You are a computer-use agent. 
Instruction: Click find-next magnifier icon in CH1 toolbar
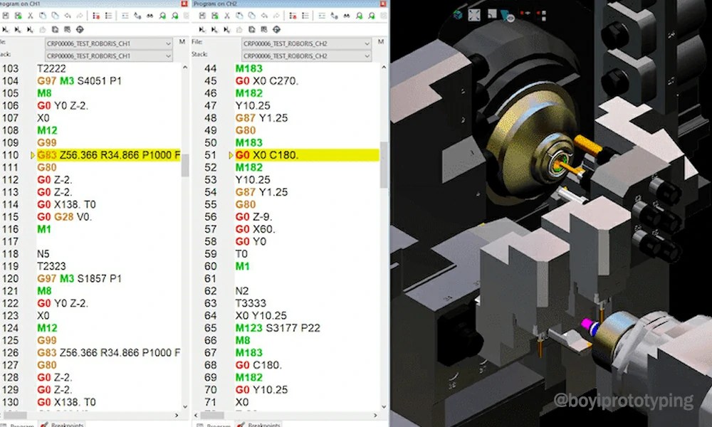(x=162, y=16)
